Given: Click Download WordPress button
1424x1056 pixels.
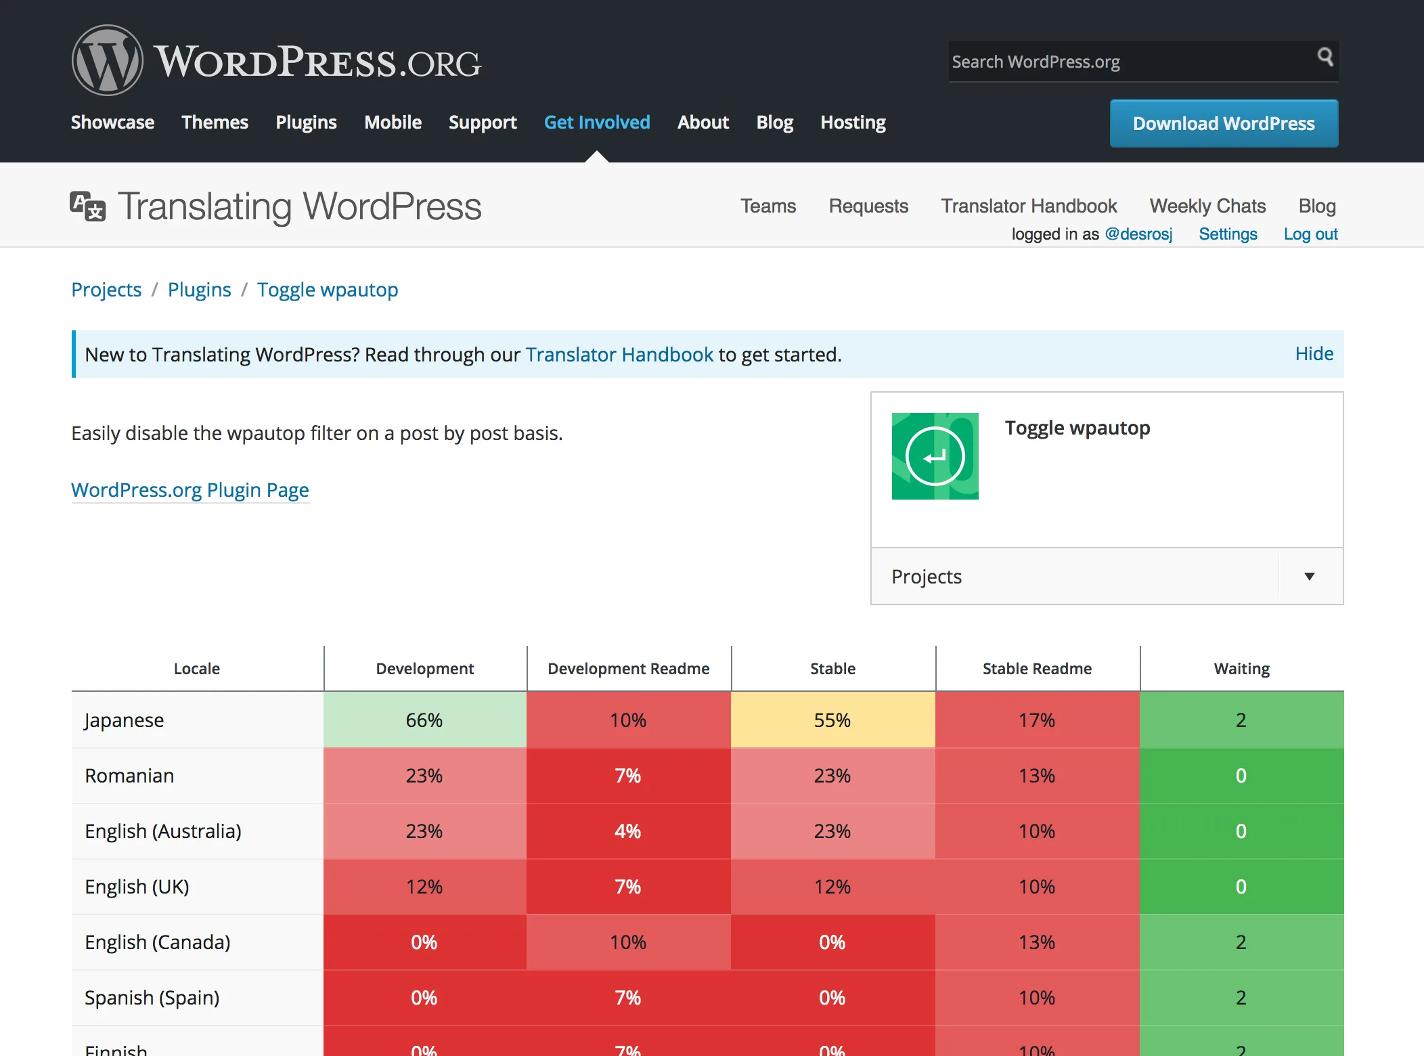Looking at the screenshot, I should point(1223,124).
